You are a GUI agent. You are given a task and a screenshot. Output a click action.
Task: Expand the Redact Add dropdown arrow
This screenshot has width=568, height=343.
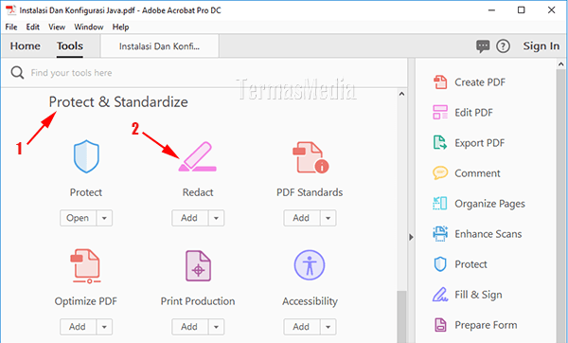(x=216, y=218)
